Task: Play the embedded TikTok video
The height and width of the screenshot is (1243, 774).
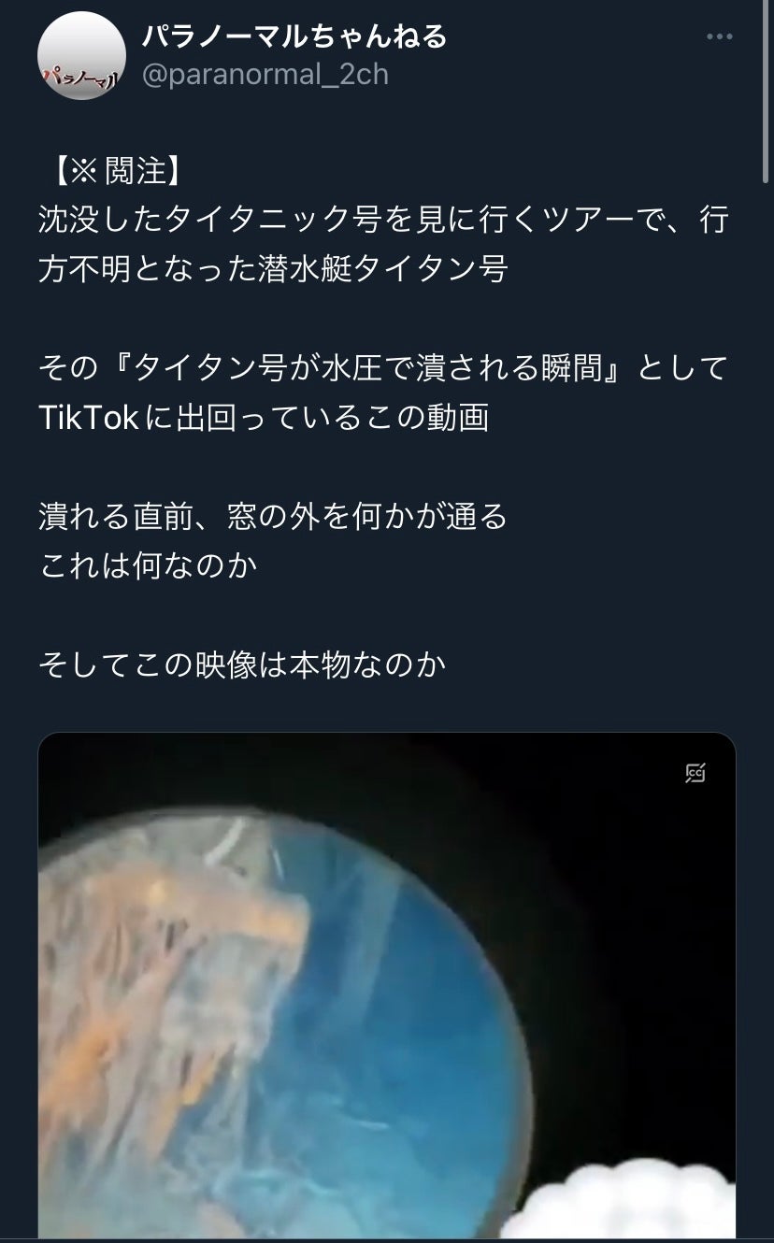Action: coord(387,986)
